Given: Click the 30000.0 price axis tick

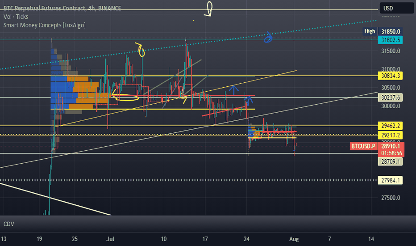Looking at the screenshot, I should (x=391, y=106).
